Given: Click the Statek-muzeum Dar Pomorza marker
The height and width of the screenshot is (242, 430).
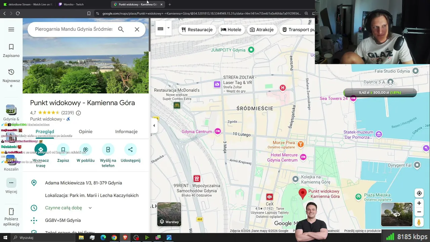Looking at the screenshot, I should pos(379,134).
